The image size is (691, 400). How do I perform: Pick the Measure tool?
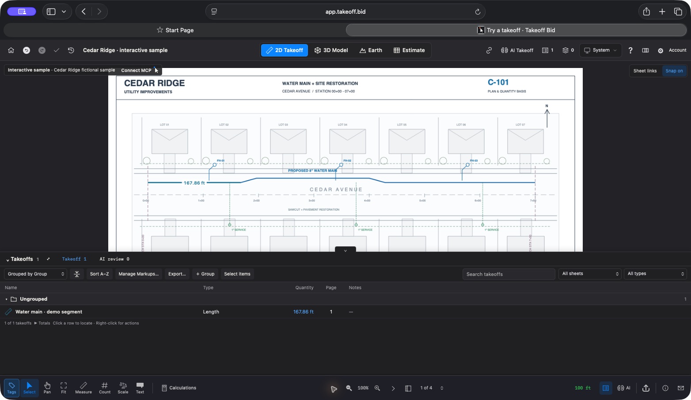pyautogui.click(x=84, y=388)
